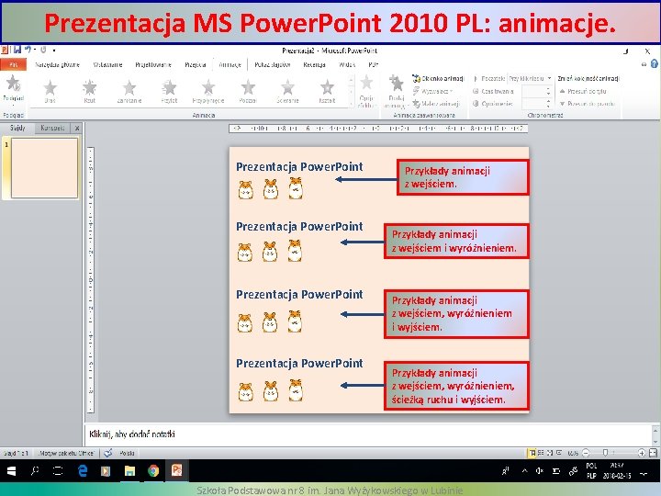Screen dimensions: 661x496
Task: Open the quick access toolbar customize arrow
Action: (x=54, y=51)
